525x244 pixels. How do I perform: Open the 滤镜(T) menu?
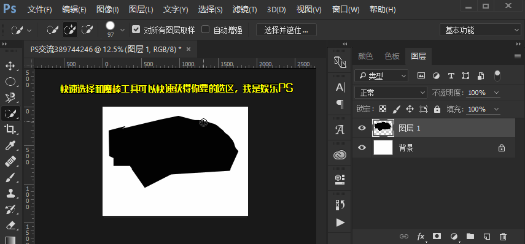pyautogui.click(x=245, y=9)
